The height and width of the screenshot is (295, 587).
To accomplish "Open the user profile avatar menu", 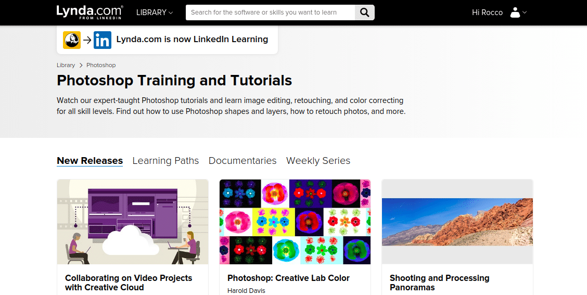I will [x=515, y=12].
